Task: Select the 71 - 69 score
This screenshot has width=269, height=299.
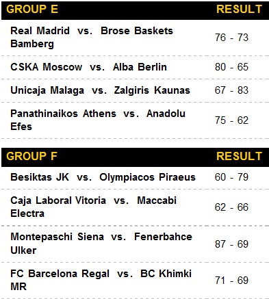Action: point(231,281)
